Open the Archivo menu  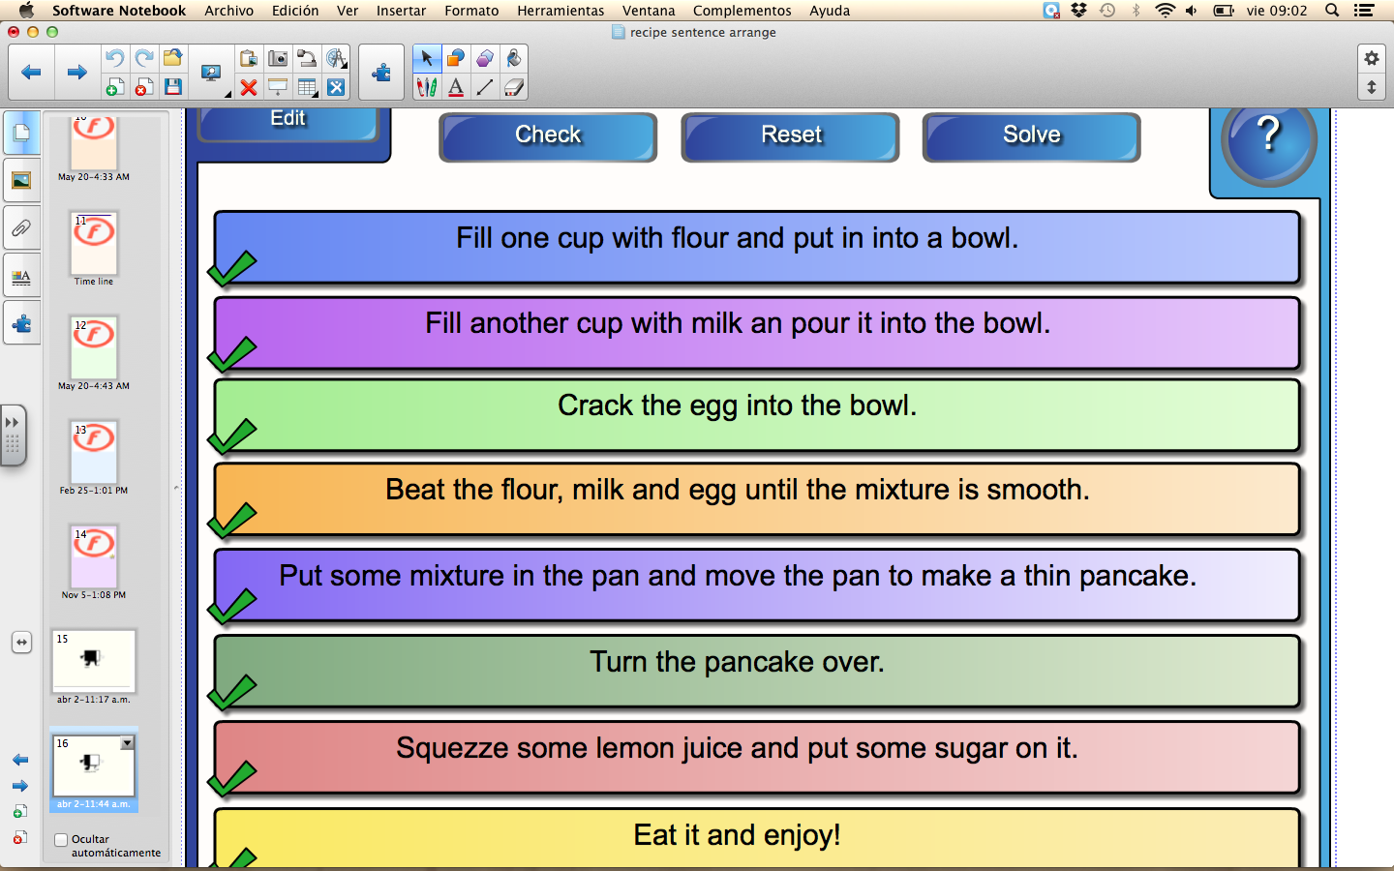[x=228, y=11]
